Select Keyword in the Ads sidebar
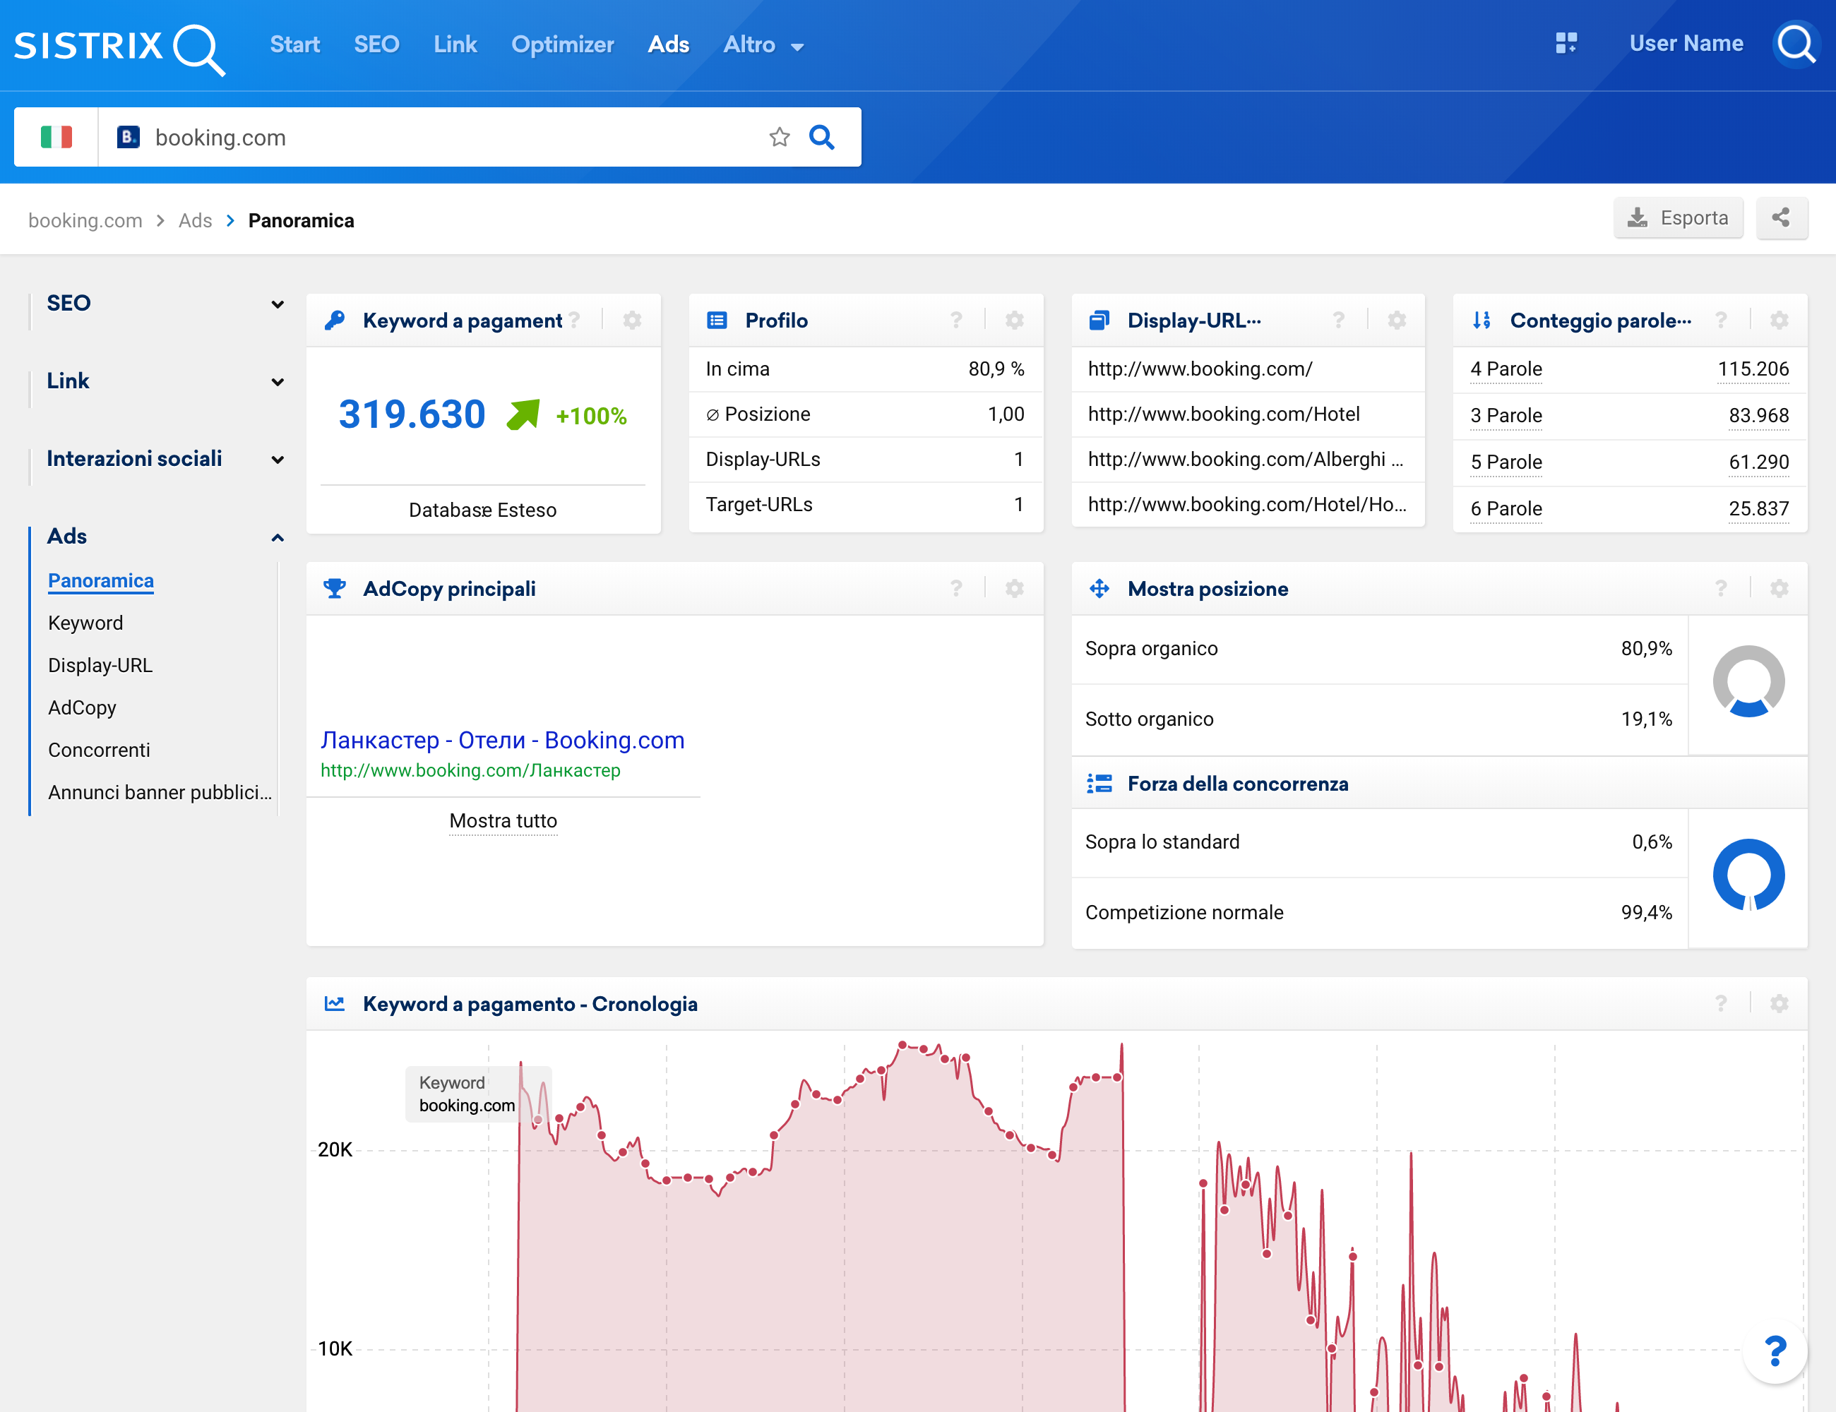Image resolution: width=1836 pixels, height=1412 pixels. click(x=85, y=623)
